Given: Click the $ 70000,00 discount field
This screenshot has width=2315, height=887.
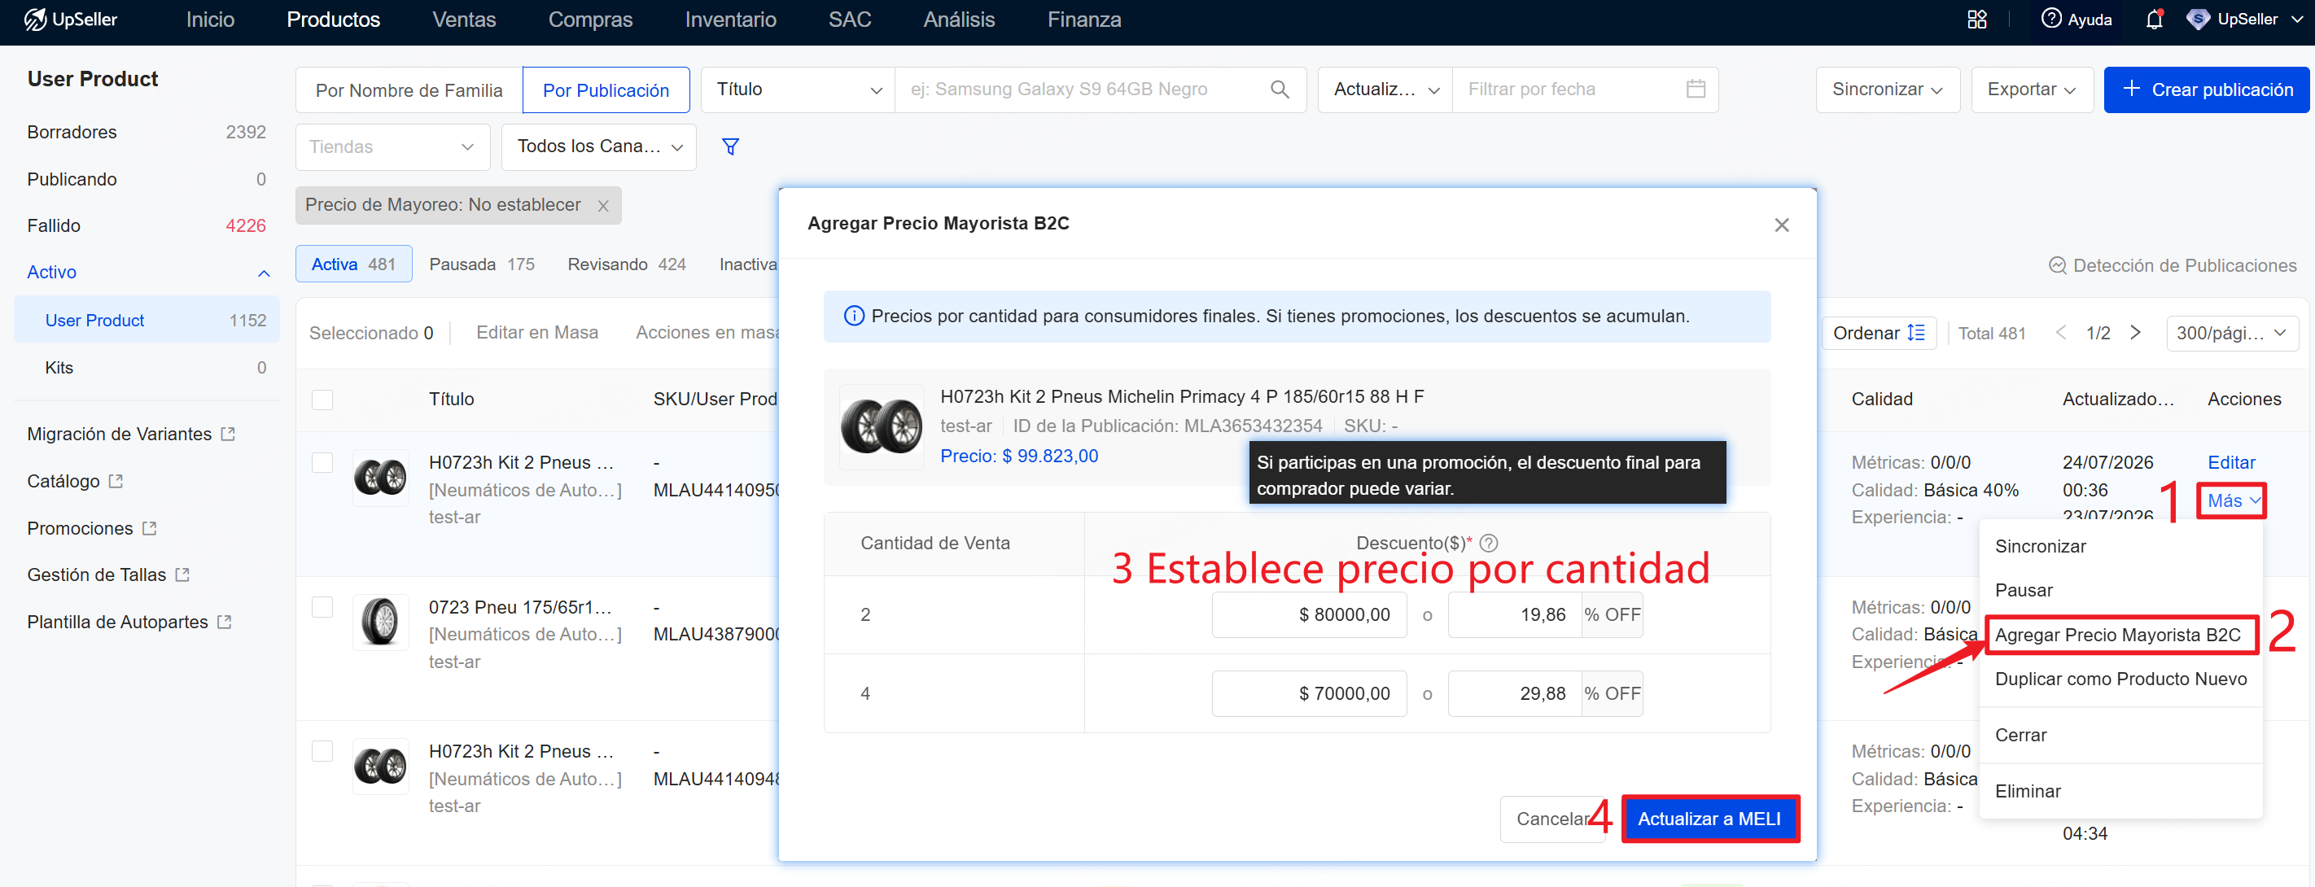Looking at the screenshot, I should 1308,694.
